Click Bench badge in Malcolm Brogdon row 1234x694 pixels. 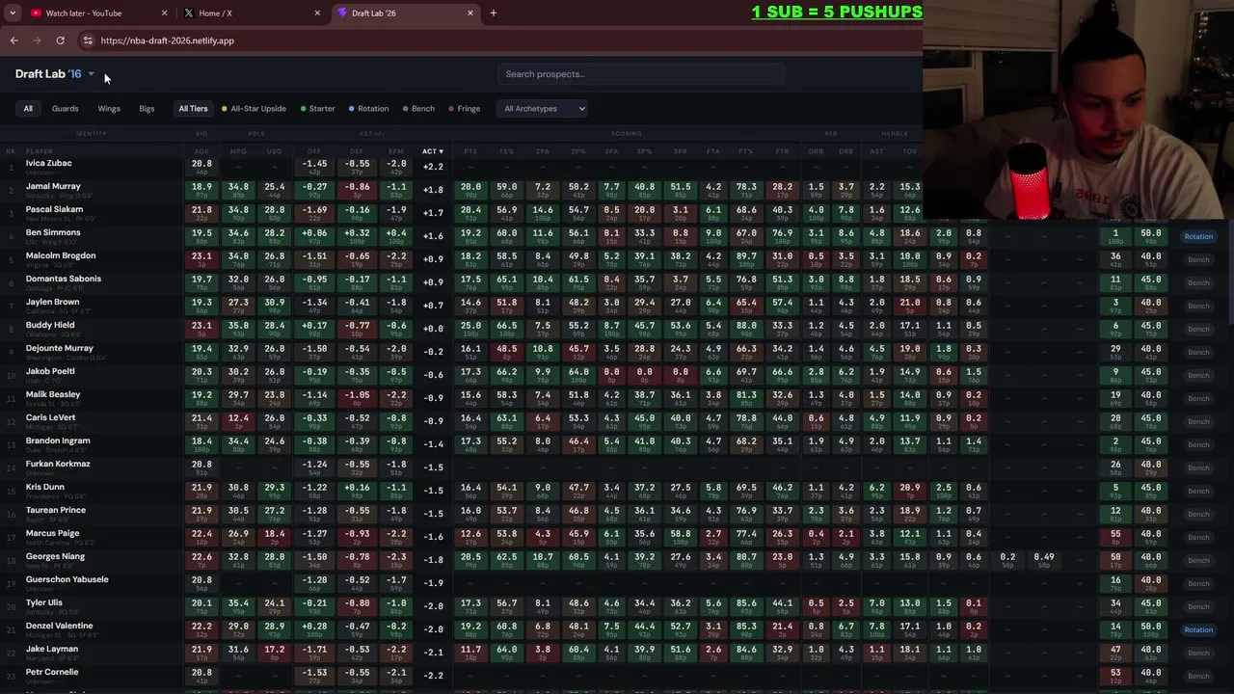point(1198,260)
